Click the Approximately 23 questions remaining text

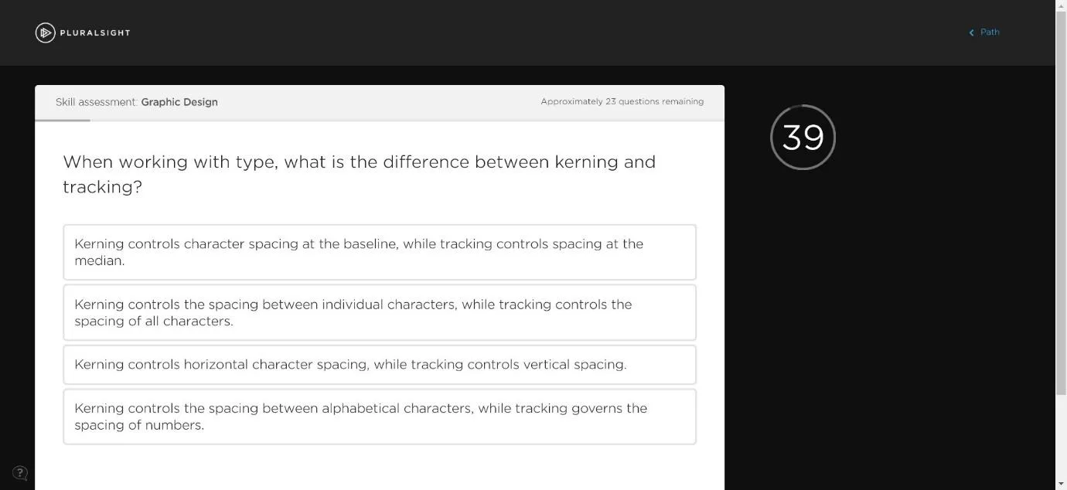[622, 101]
